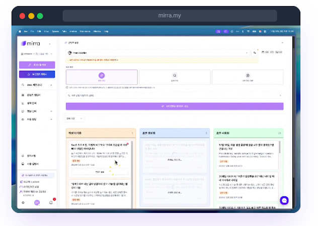
Task: Open the Window menu
Action: click(97, 31)
